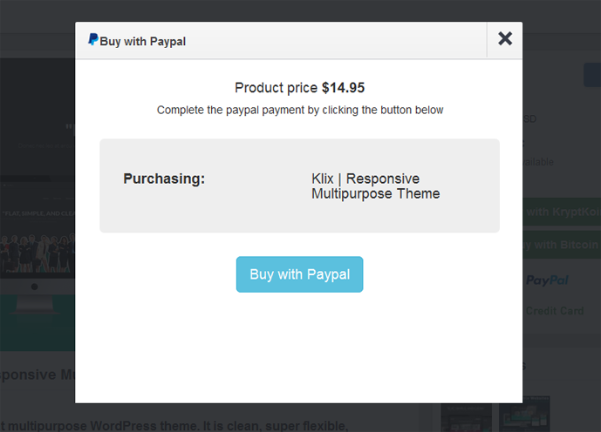601x432 pixels.
Task: Close the Buy with Paypal dialog
Action: 505,38
